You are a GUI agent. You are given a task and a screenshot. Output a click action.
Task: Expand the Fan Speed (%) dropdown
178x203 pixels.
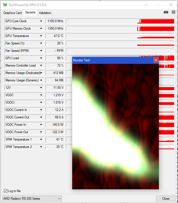point(41,43)
